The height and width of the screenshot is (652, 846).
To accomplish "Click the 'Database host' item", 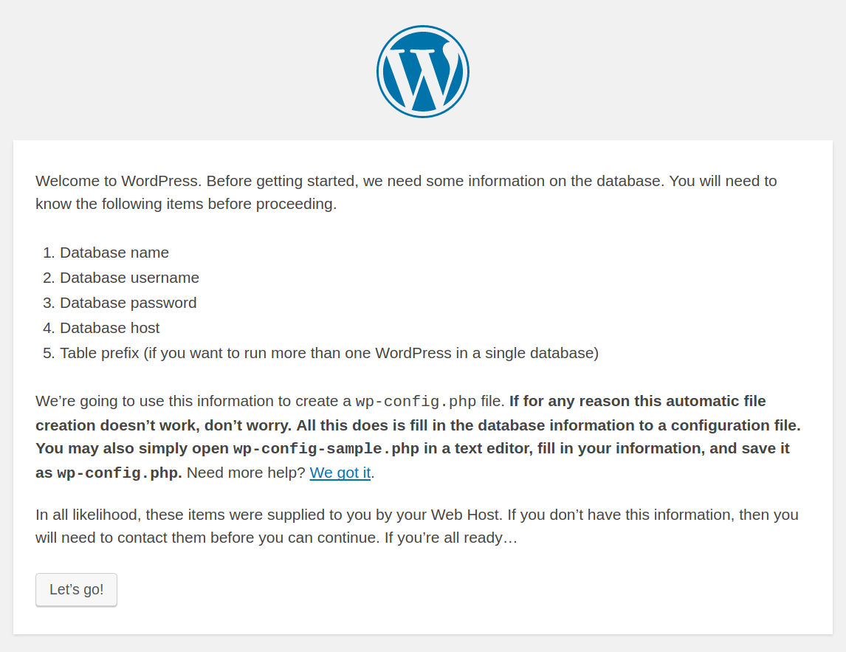I will [x=109, y=328].
